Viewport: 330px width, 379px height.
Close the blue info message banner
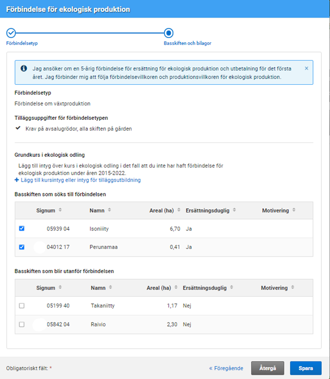point(306,68)
